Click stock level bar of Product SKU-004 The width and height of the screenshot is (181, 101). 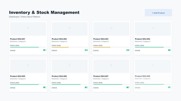(153, 47)
